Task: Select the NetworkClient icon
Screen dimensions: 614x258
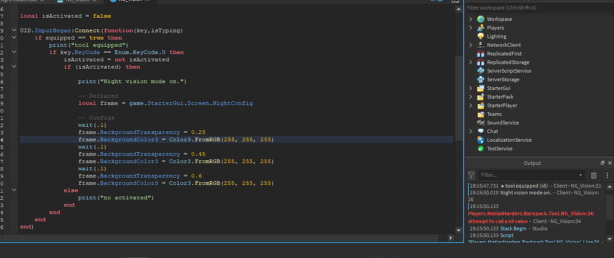Action: (x=481, y=45)
